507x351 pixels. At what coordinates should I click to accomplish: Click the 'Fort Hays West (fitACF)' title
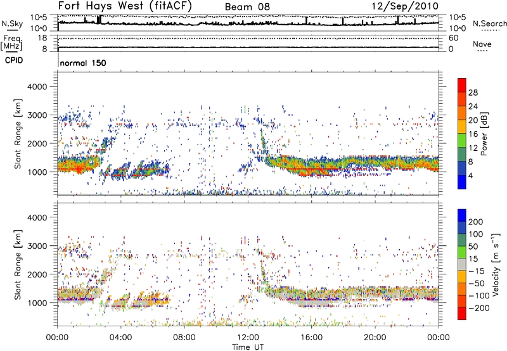pos(125,6)
